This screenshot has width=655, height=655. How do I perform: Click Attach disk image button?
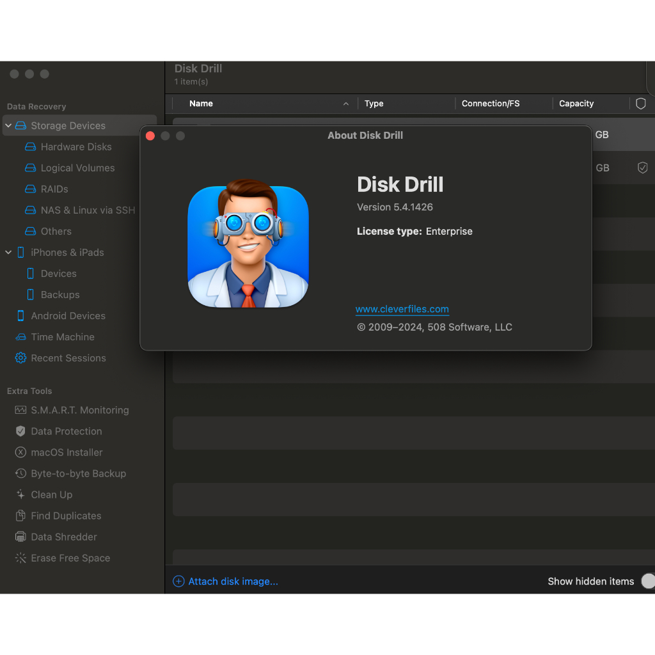pos(226,581)
